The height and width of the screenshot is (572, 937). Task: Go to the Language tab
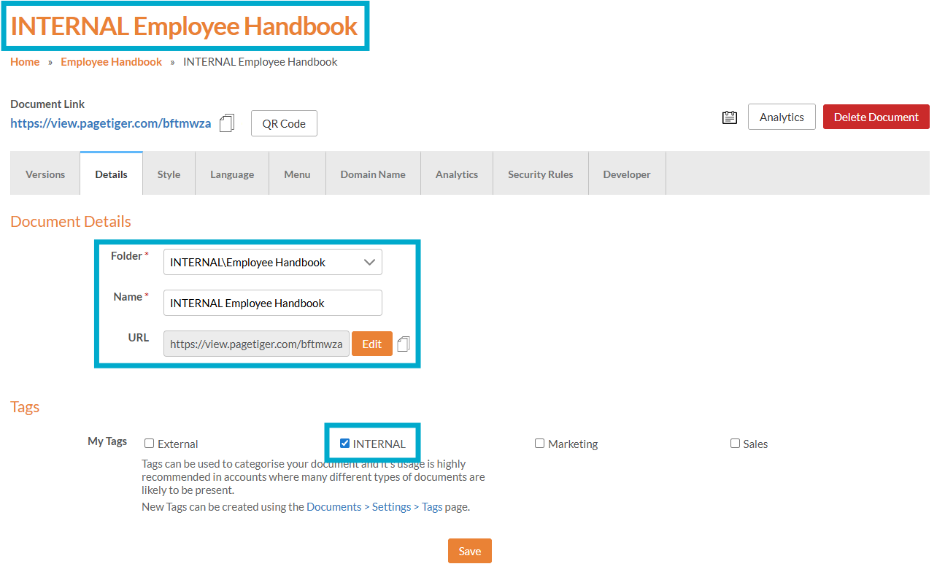[232, 174]
